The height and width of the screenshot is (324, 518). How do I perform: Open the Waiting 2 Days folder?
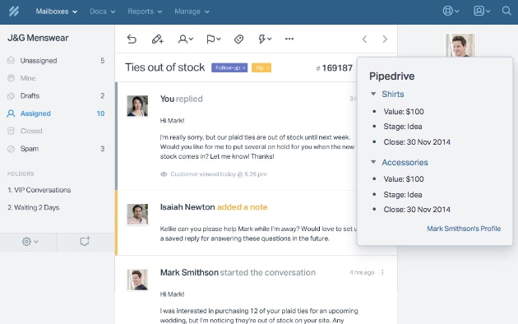point(34,207)
